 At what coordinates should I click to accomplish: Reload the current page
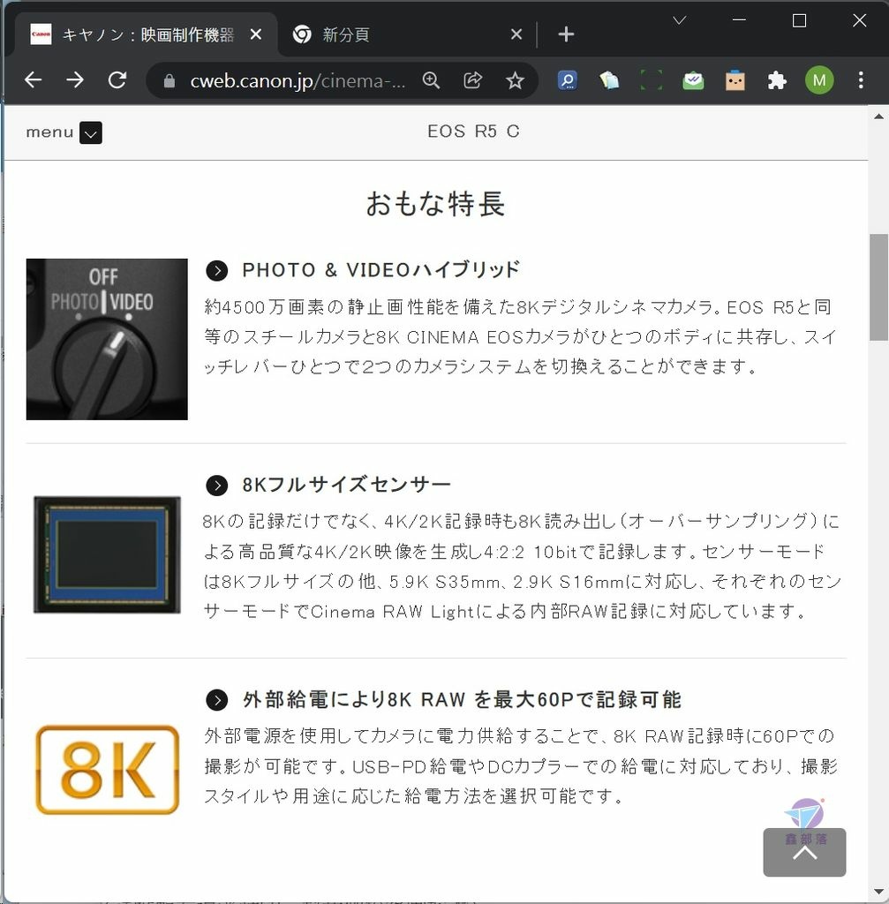click(x=117, y=80)
